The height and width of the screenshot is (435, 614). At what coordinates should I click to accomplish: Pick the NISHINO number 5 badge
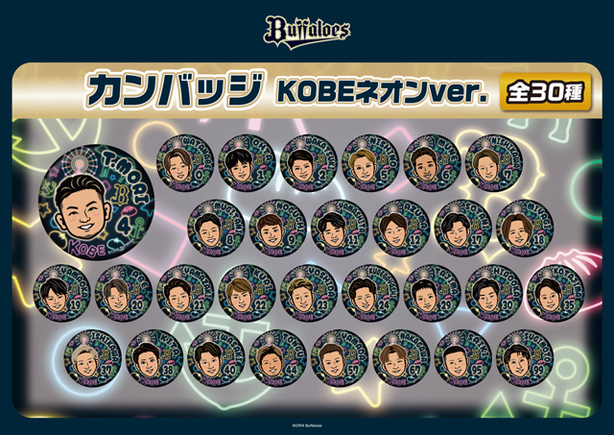tap(370, 163)
